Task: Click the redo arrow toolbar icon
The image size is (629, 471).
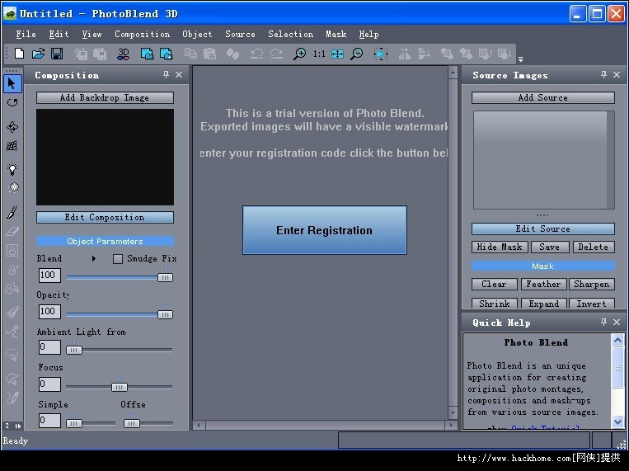Action: pyautogui.click(x=276, y=54)
